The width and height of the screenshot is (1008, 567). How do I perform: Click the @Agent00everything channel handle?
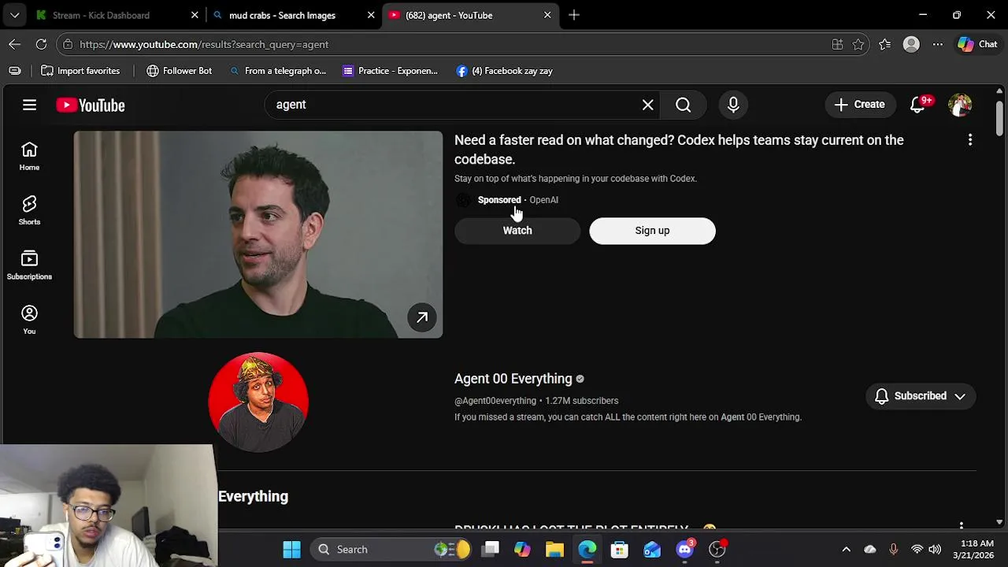tap(495, 401)
